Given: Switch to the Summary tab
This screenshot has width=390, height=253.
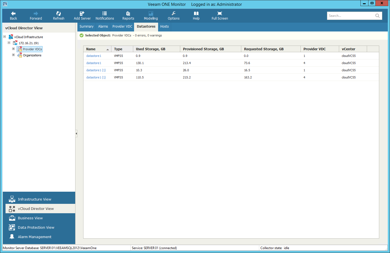Looking at the screenshot, I should click(x=87, y=27).
